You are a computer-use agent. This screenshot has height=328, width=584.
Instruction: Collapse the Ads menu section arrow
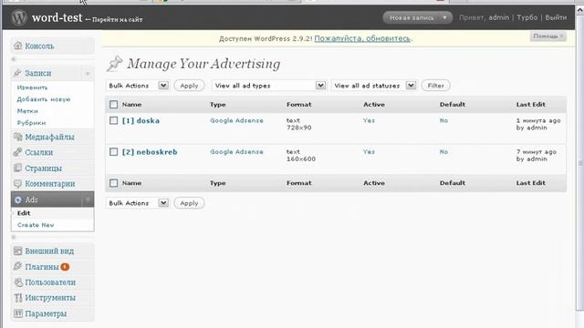[x=88, y=200]
